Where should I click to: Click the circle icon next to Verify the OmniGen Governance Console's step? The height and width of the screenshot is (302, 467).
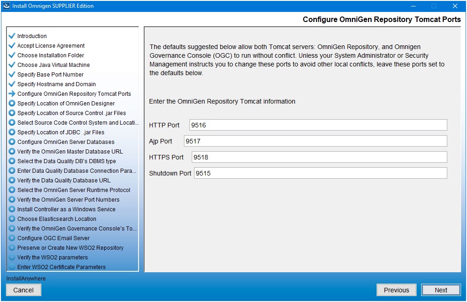tap(12, 228)
